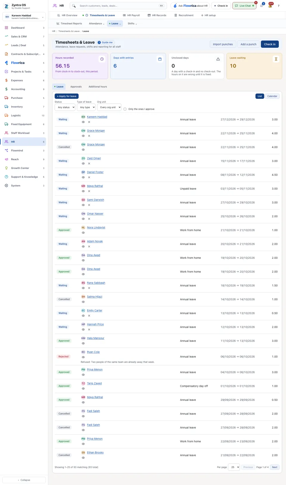Open the Live Chat button

tap(244, 6)
